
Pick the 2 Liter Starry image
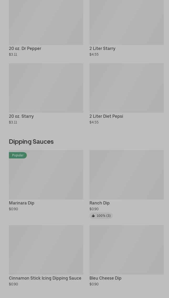(x=126, y=22)
